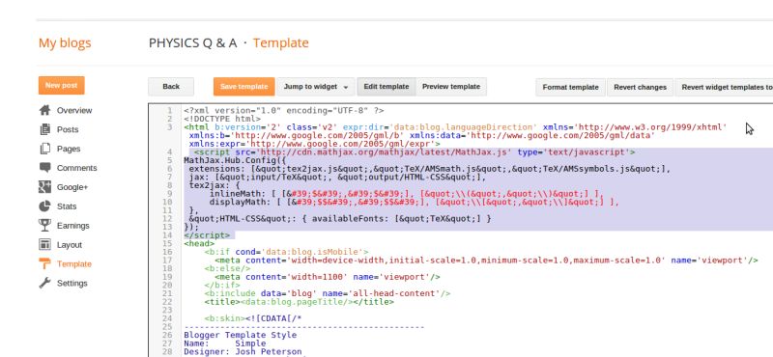Click the Stats pie chart icon

click(44, 206)
